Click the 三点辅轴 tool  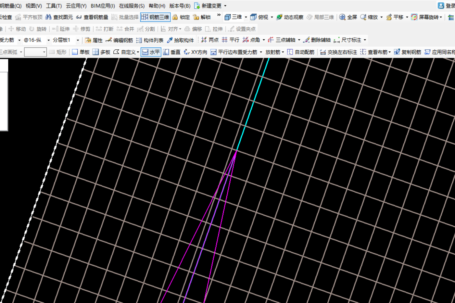(282, 40)
